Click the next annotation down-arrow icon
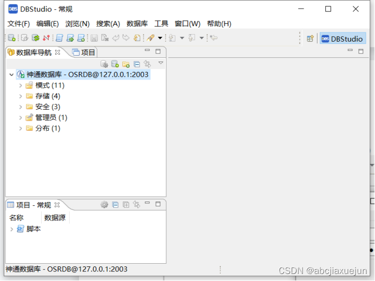Image resolution: width=375 pixels, height=281 pixels. coord(172,38)
